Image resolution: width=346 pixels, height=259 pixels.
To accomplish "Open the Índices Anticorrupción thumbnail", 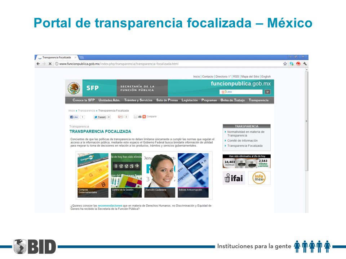I will point(193,175).
